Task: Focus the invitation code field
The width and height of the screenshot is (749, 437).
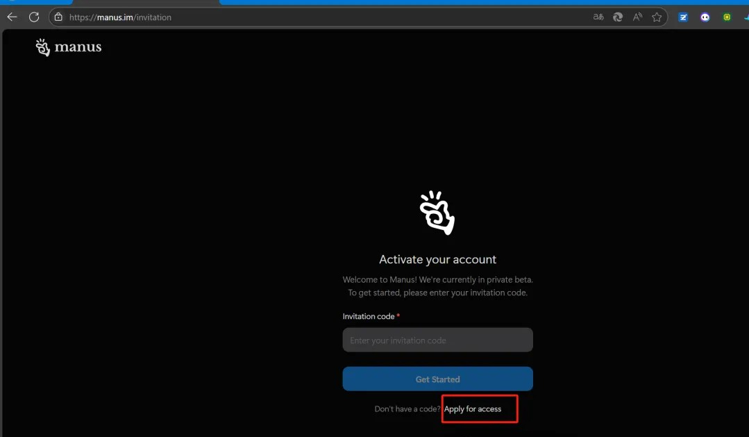Action: [437, 340]
